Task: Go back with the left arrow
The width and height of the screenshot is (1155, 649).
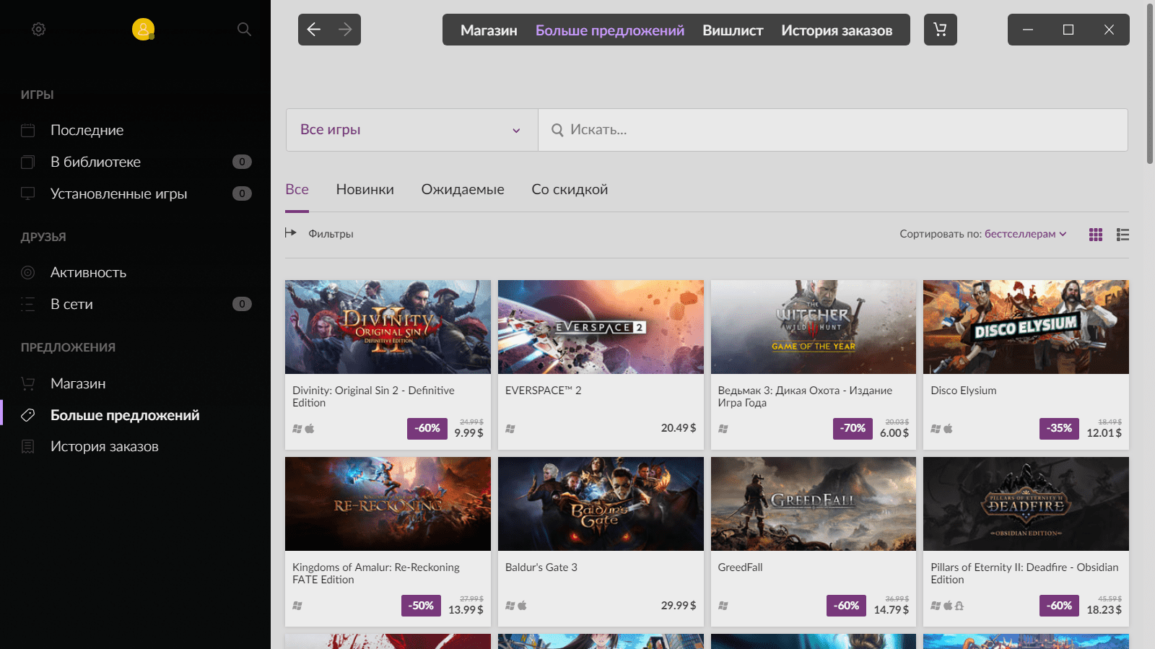Action: click(314, 30)
